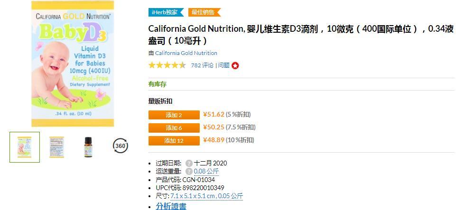
Task: Click the 添加 6 bulk discount button
Action: [x=174, y=128]
